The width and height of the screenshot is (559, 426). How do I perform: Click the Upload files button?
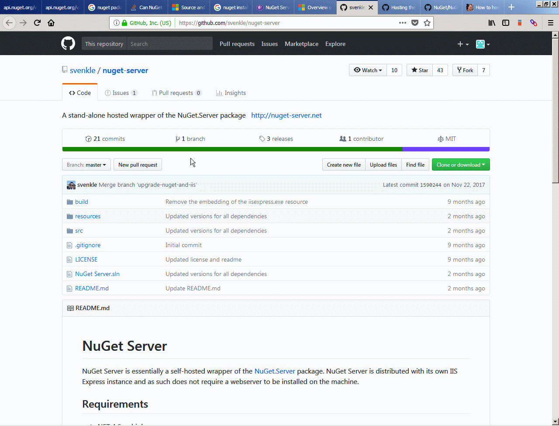(x=383, y=164)
